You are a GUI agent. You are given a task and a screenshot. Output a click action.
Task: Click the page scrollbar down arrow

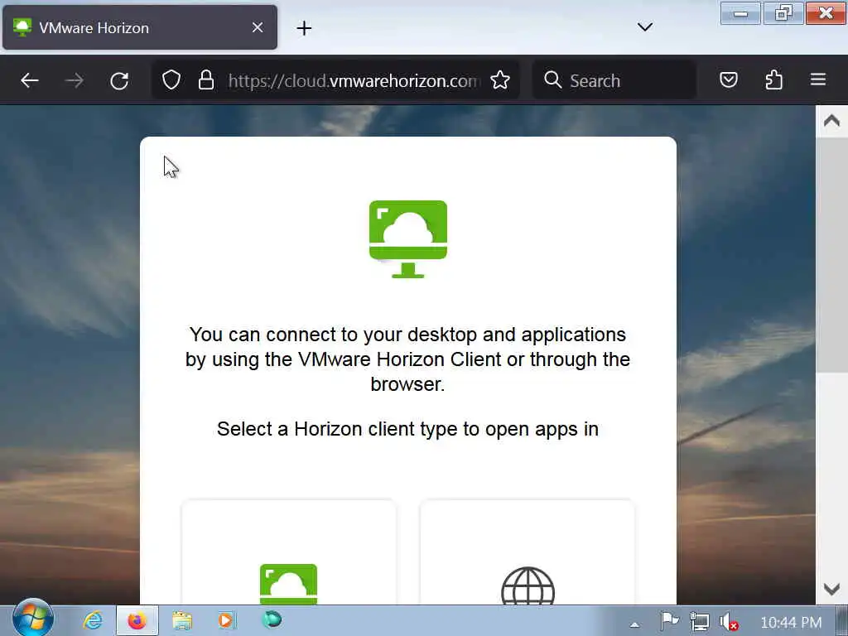pyautogui.click(x=831, y=589)
